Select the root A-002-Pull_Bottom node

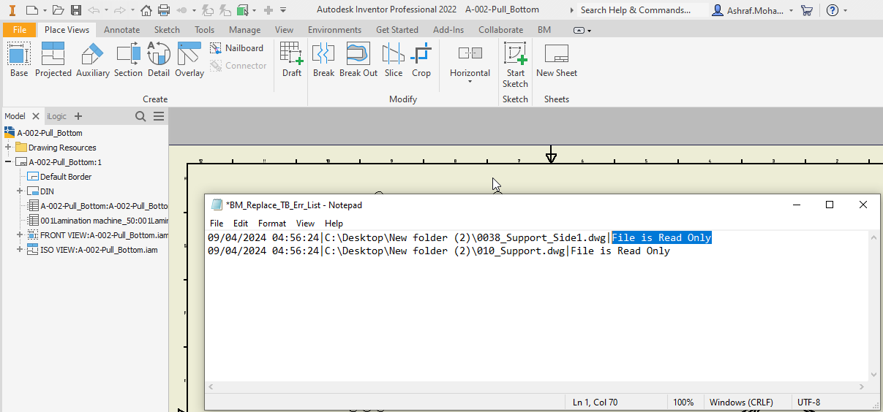pyautogui.click(x=50, y=133)
